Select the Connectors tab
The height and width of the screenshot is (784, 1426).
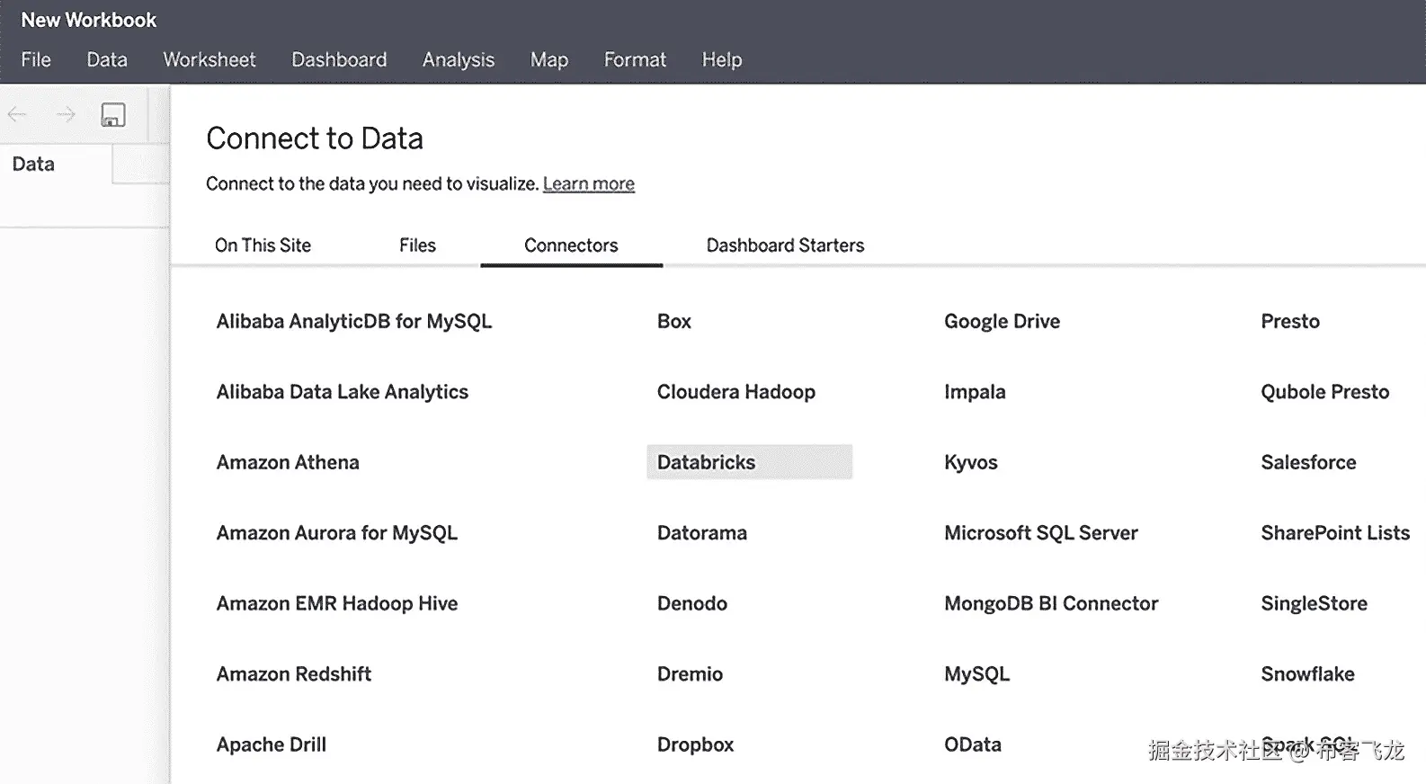(x=571, y=245)
